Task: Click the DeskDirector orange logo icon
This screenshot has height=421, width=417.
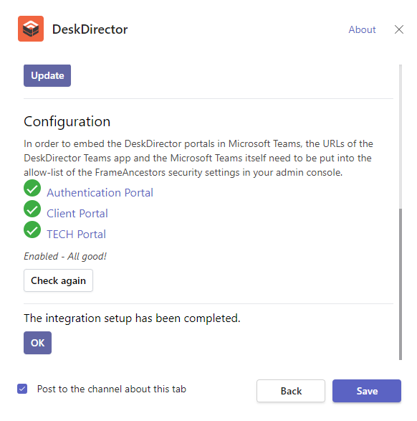Action: 31,29
